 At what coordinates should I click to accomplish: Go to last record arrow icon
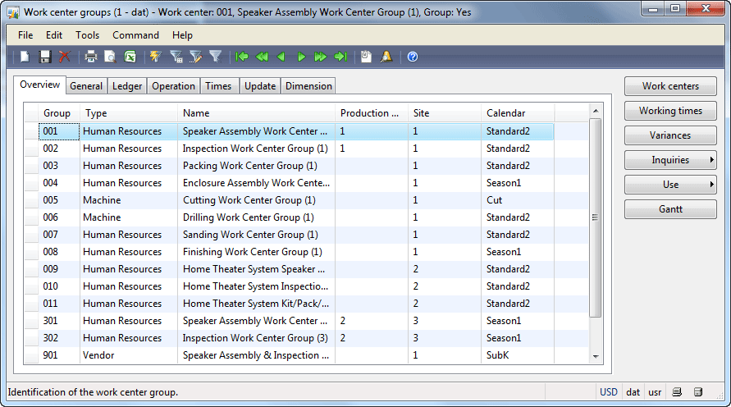(x=340, y=57)
